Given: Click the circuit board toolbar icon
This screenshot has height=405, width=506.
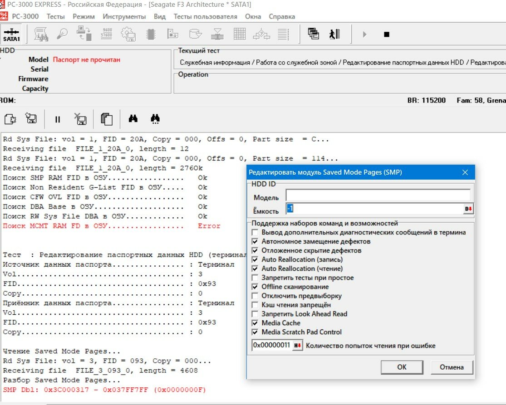Looking at the screenshot, I should 172,34.
